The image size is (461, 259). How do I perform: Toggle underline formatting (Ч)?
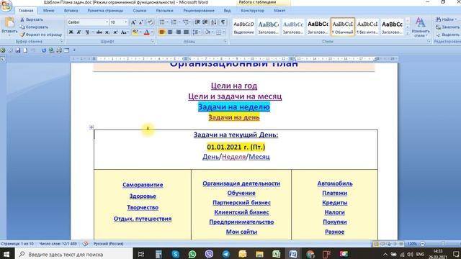click(x=87, y=32)
